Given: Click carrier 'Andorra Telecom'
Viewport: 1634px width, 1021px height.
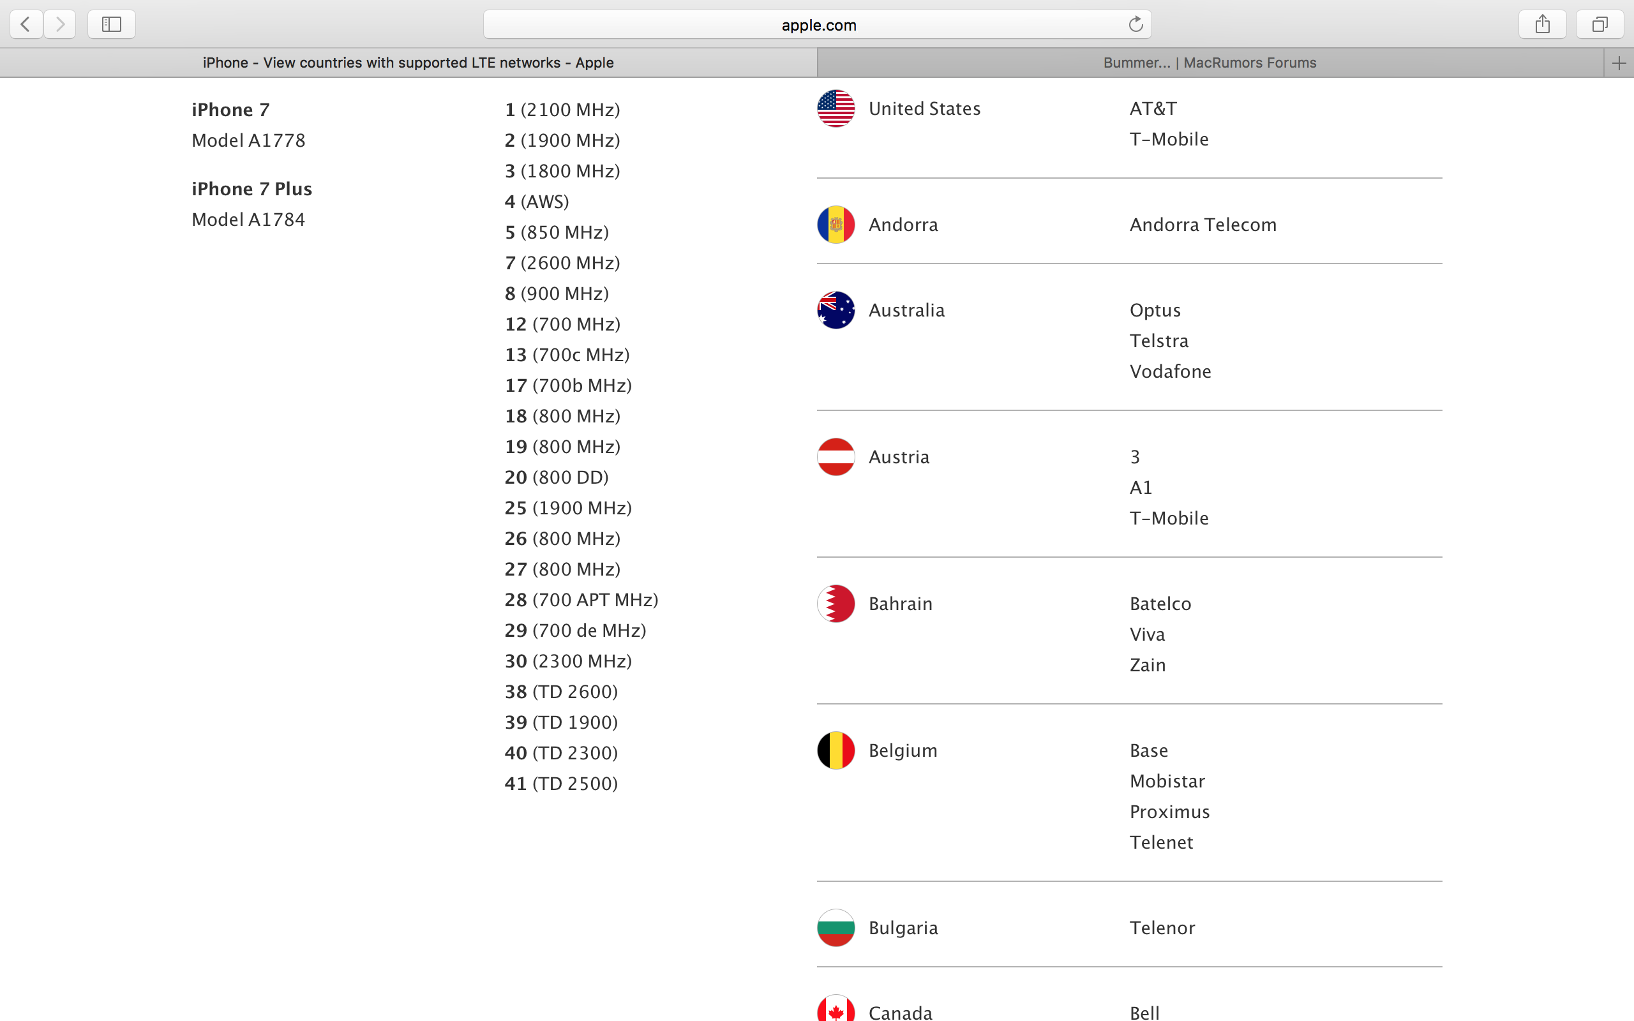Looking at the screenshot, I should click(1203, 225).
